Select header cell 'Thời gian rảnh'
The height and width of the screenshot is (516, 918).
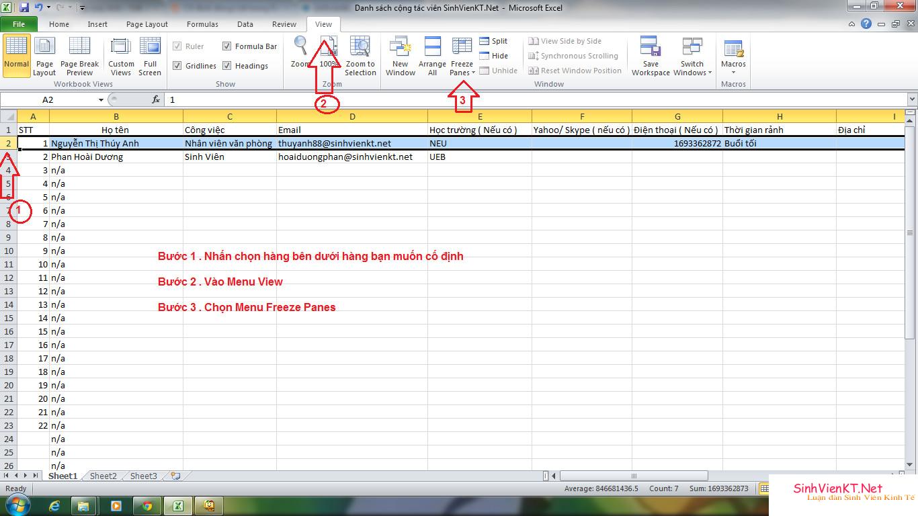[x=780, y=130]
